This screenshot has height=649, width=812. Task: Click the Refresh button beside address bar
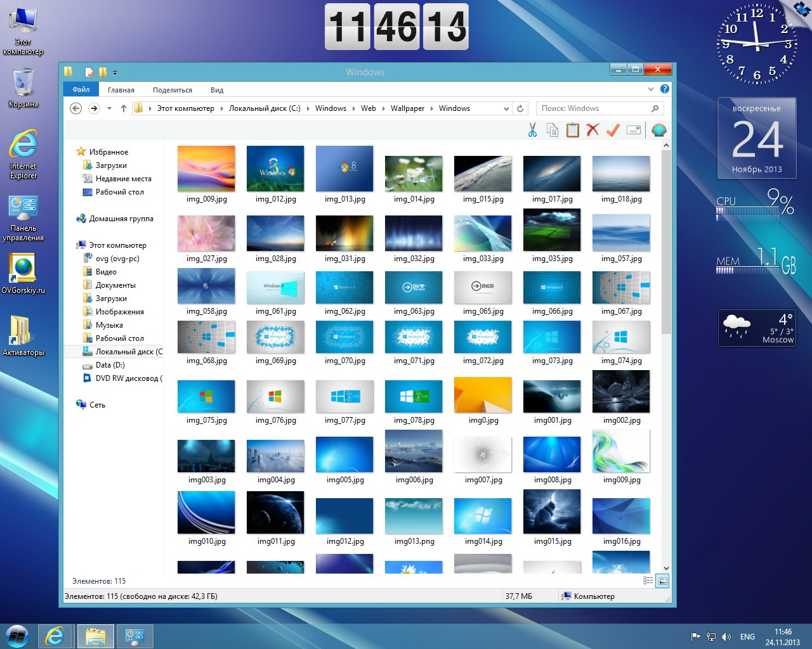520,108
